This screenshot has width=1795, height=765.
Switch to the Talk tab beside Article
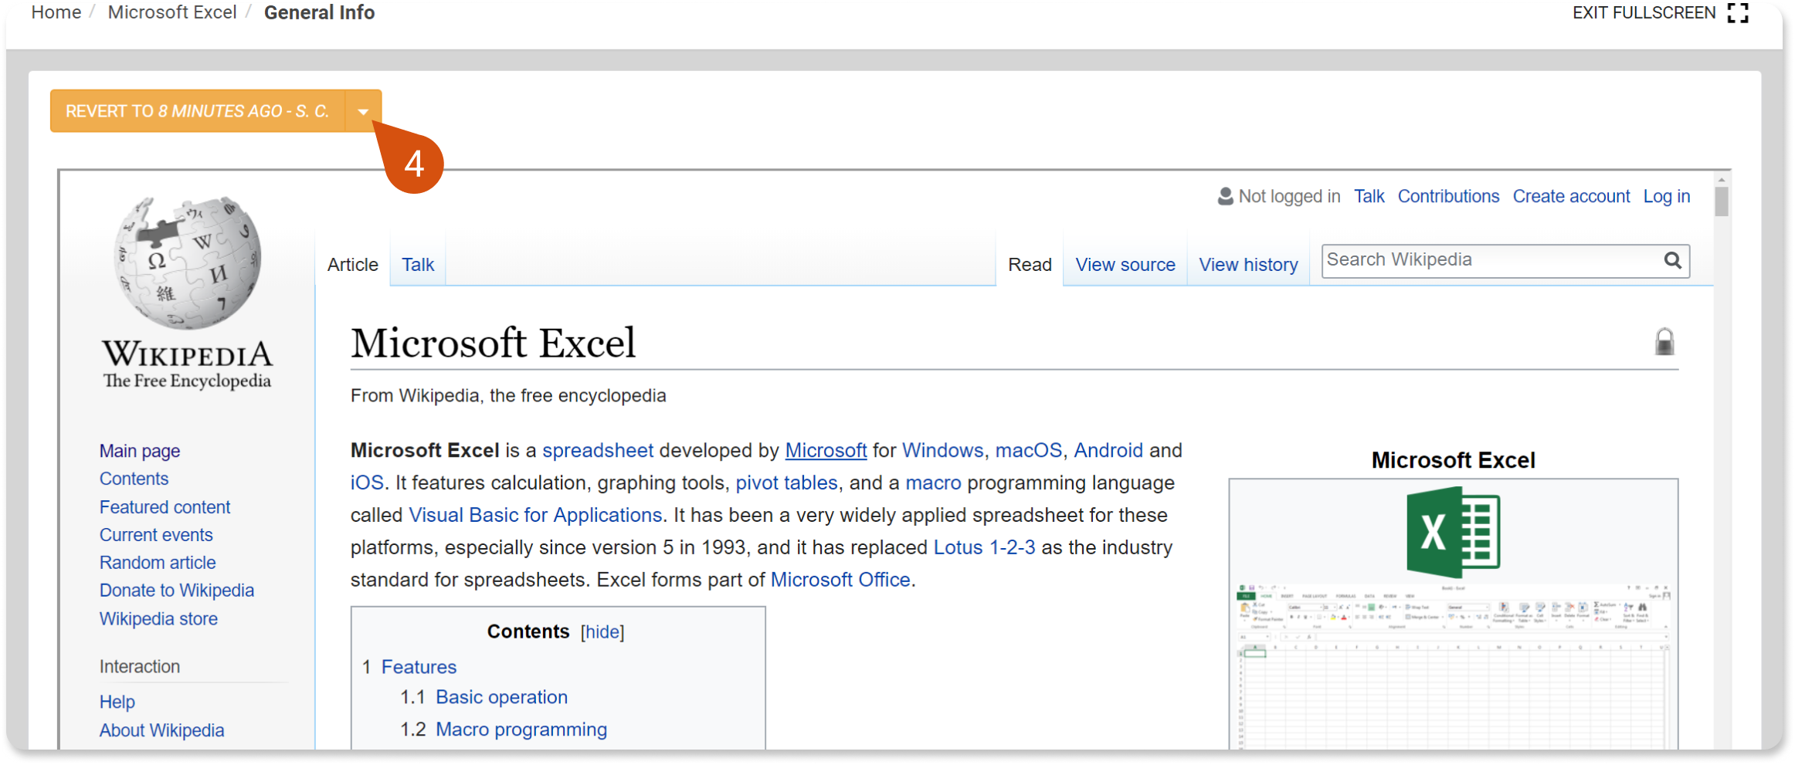(418, 265)
